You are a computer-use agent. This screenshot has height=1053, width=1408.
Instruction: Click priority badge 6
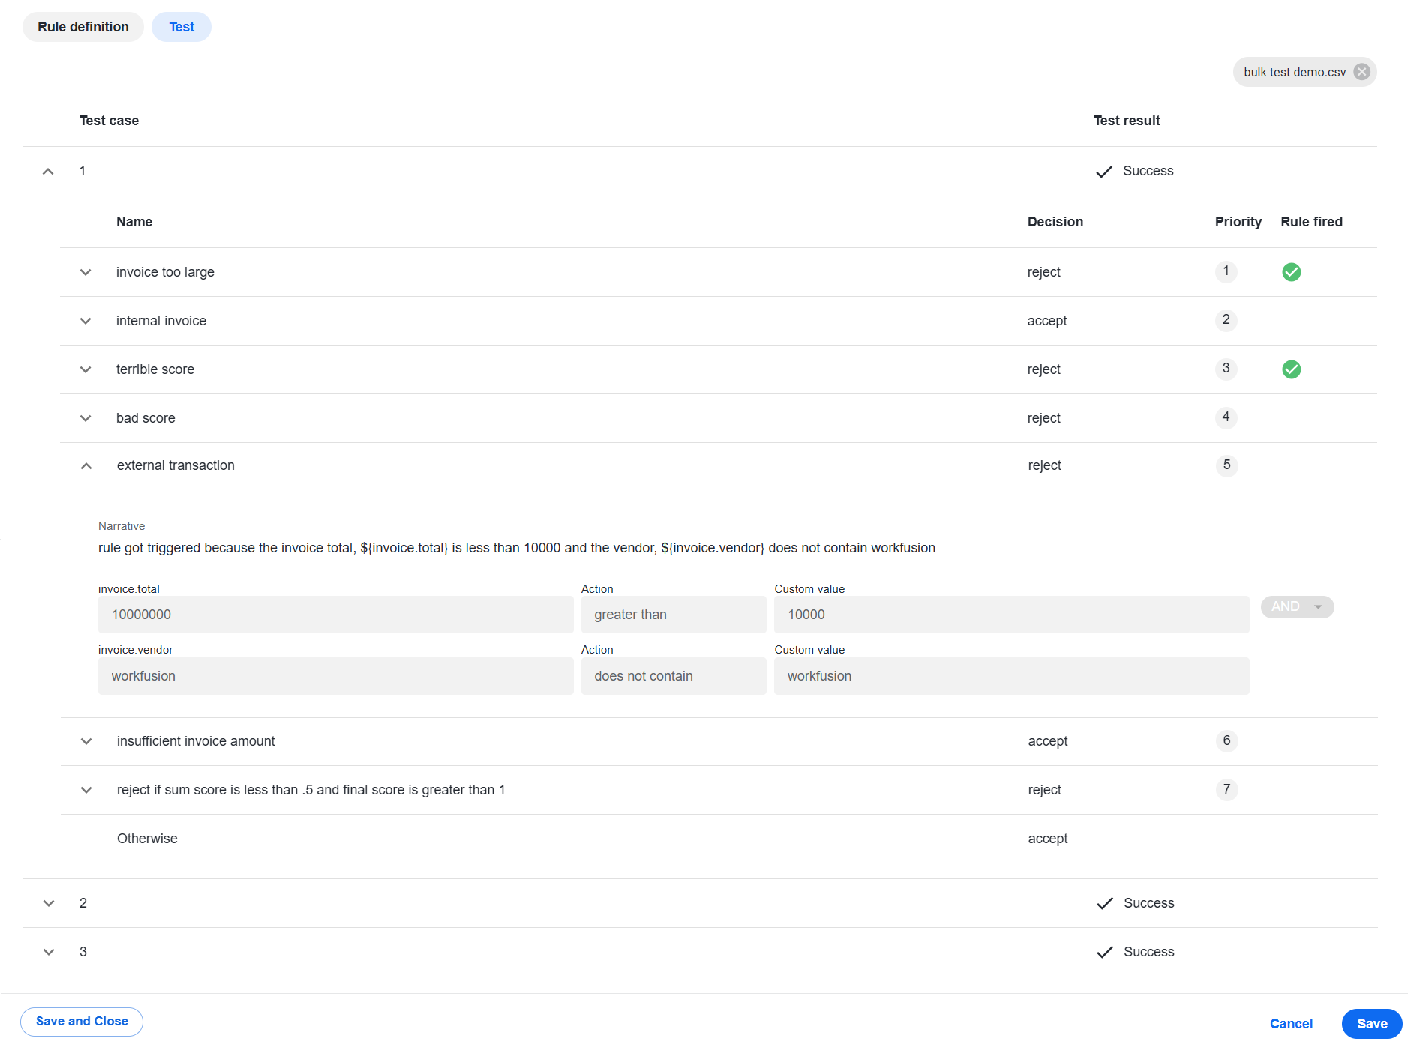[1226, 741]
